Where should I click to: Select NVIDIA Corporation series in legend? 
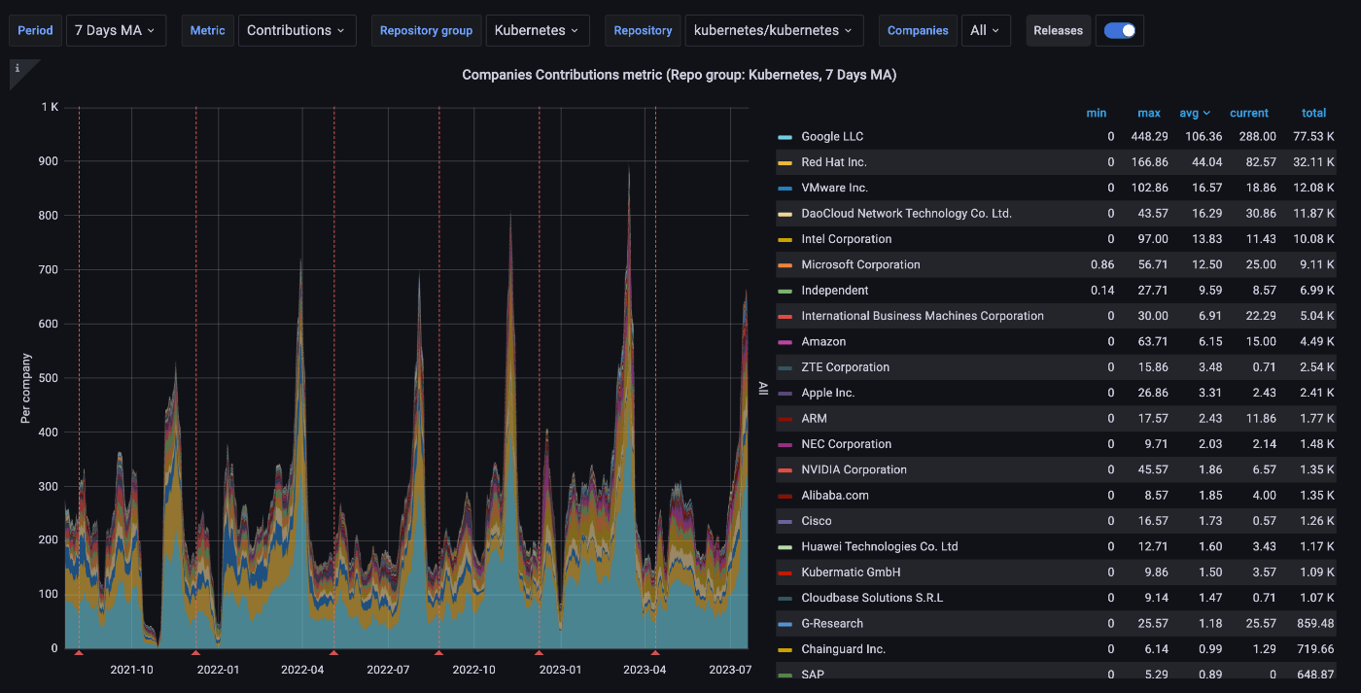point(854,469)
